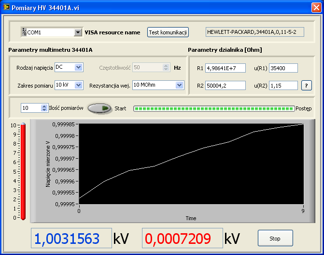Click the X-axis start value 0
Screen dimensions: 324x255
coord(79,211)
